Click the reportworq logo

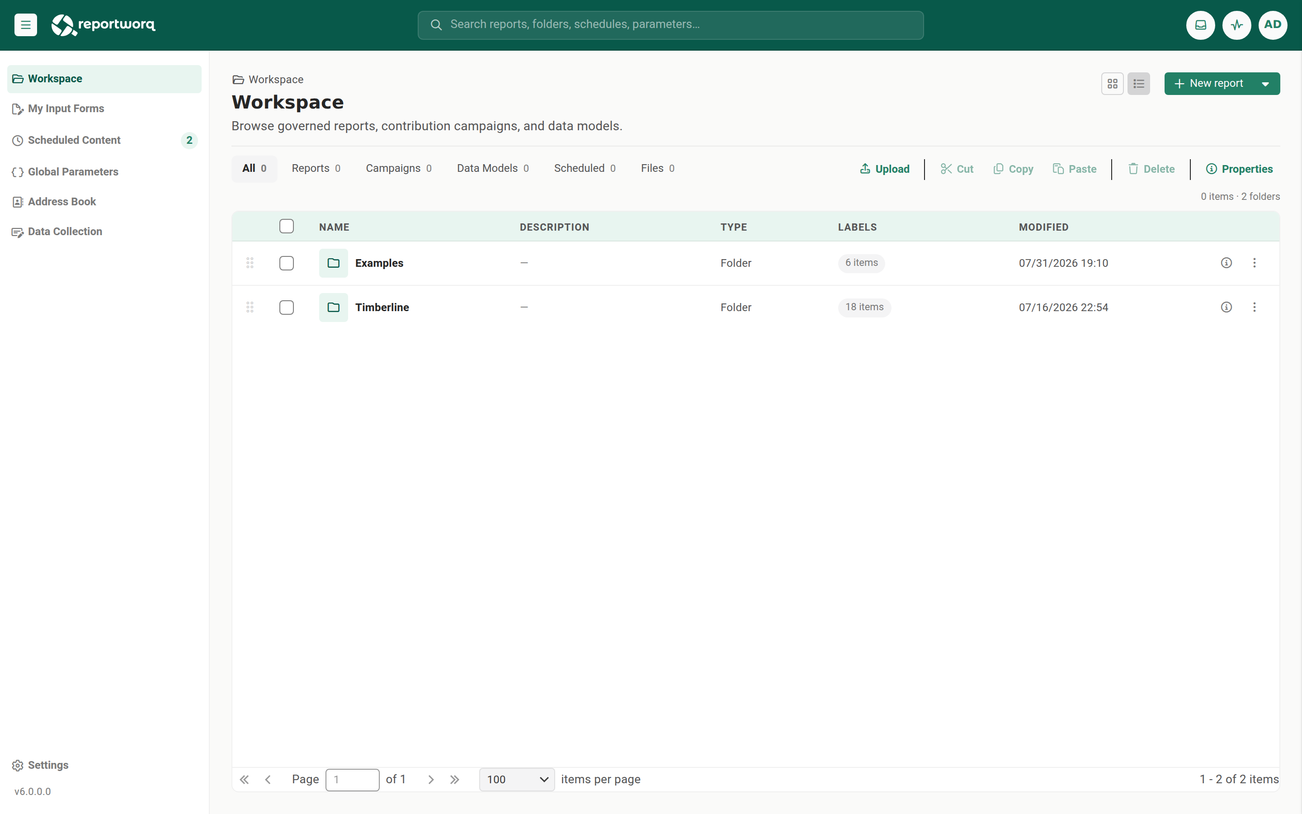click(x=103, y=25)
